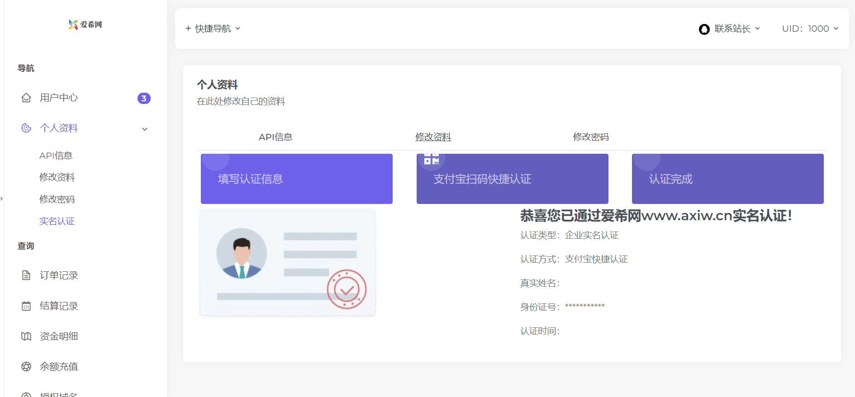The image size is (855, 397).
Task: Click the calendar icon beside 结算记录
Action: tap(26, 306)
